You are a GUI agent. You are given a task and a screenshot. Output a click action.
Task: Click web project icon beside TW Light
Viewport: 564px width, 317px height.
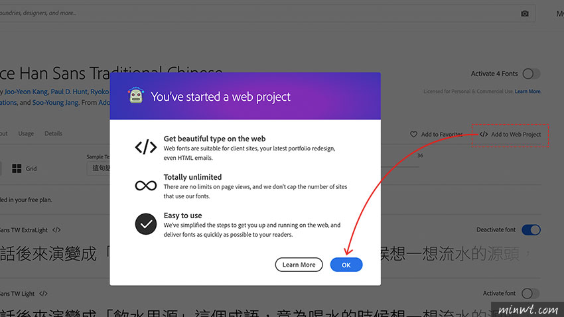pyautogui.click(x=44, y=294)
